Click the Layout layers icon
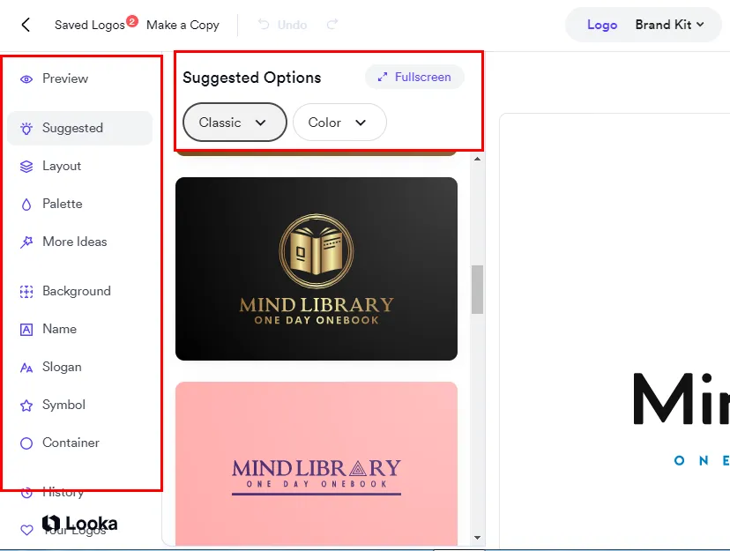730x551 pixels. pyautogui.click(x=26, y=167)
